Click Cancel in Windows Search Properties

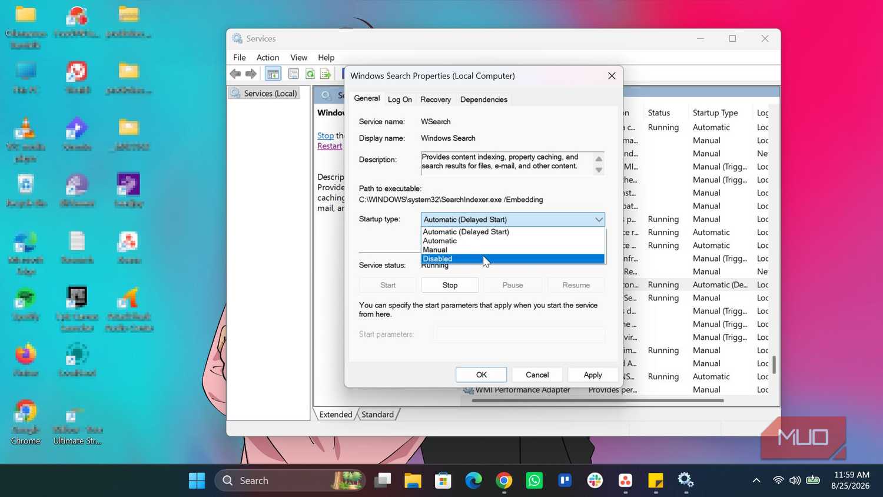pyautogui.click(x=537, y=375)
